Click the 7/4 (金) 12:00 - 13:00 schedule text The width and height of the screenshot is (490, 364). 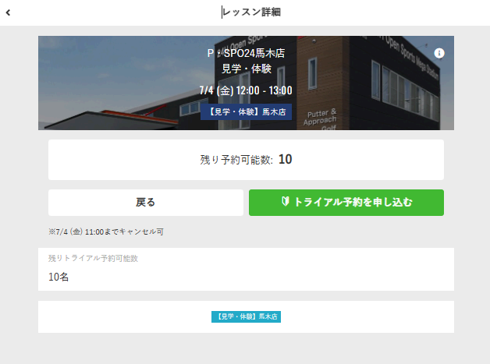click(x=246, y=90)
